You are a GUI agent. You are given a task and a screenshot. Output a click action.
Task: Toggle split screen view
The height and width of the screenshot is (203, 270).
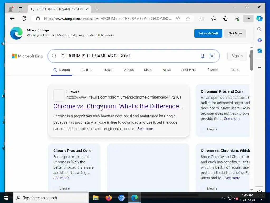(x=202, y=19)
